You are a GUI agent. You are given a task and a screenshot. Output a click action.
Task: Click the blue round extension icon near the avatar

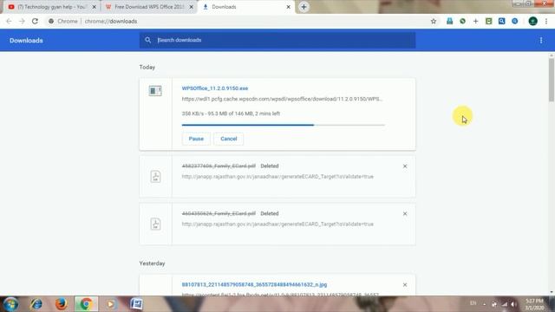(514, 21)
